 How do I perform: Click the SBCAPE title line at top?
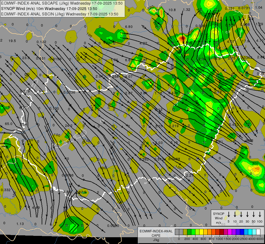(x=62, y=3)
